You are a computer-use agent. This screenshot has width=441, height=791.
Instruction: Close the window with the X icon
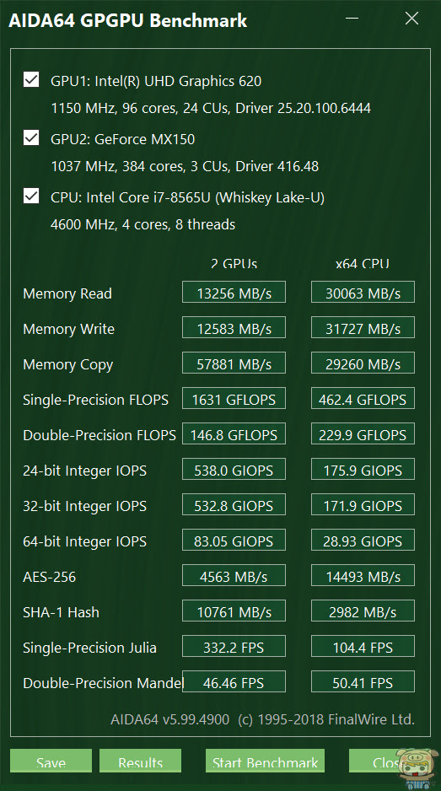(x=411, y=19)
